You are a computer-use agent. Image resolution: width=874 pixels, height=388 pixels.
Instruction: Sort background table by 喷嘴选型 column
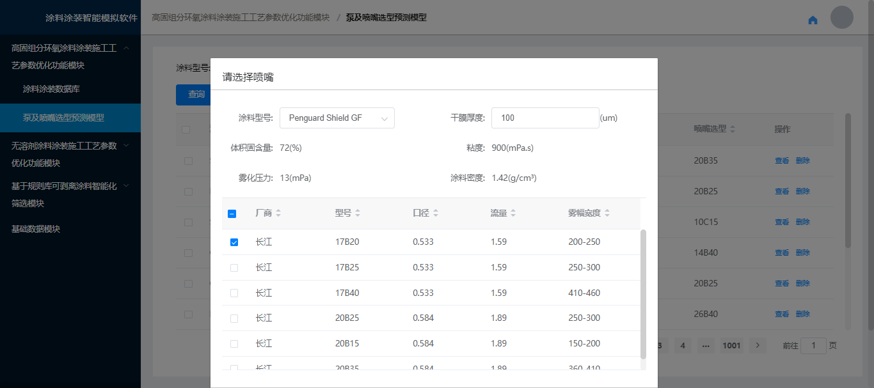point(732,129)
